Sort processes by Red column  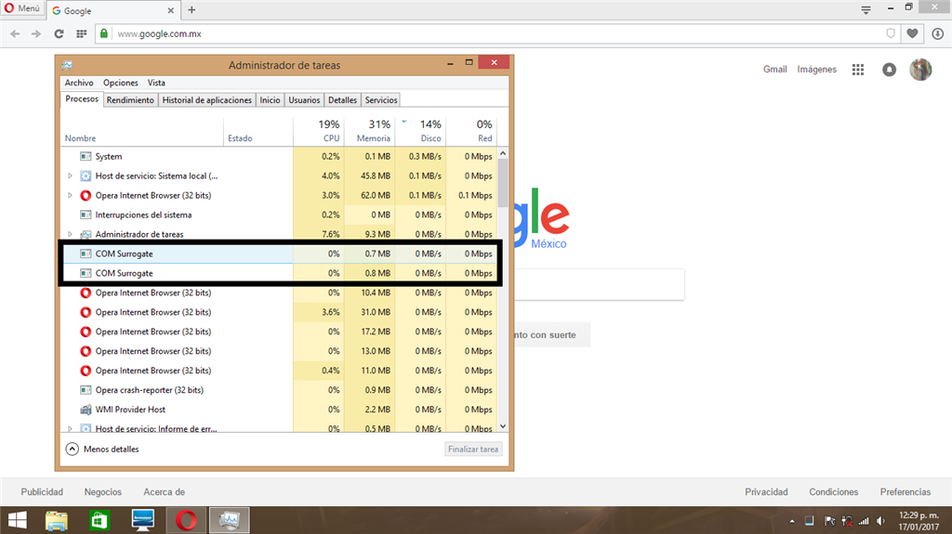point(471,130)
